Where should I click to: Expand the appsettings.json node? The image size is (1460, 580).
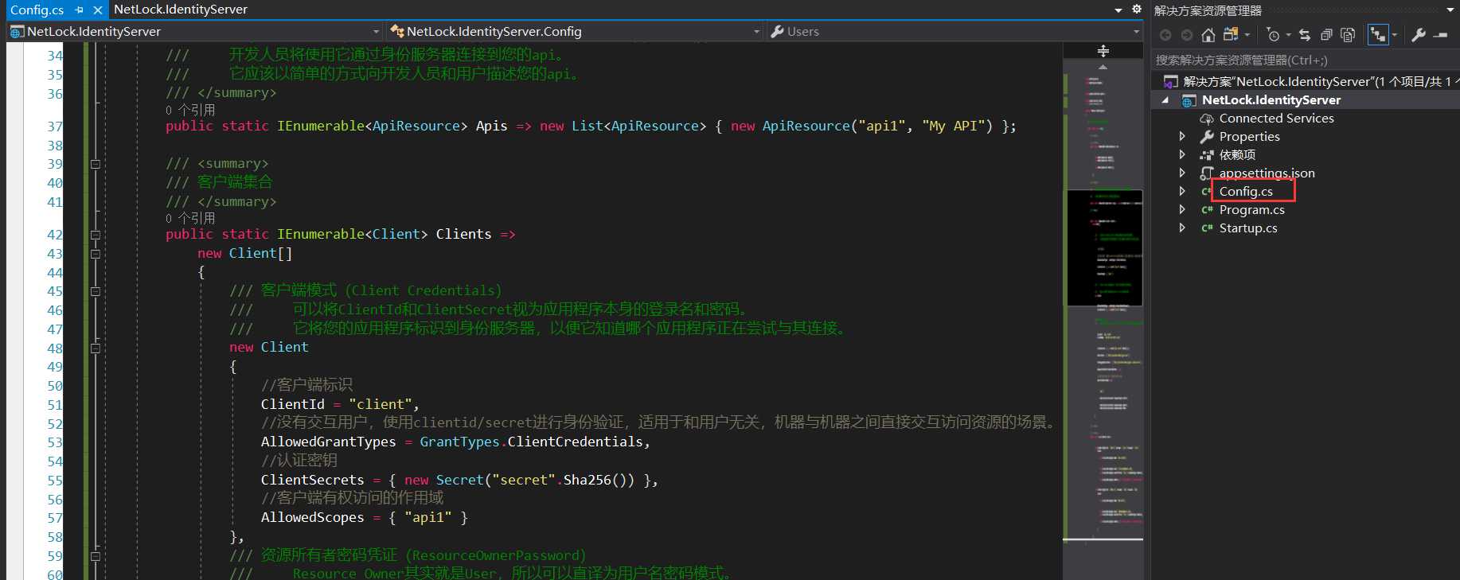click(x=1182, y=173)
